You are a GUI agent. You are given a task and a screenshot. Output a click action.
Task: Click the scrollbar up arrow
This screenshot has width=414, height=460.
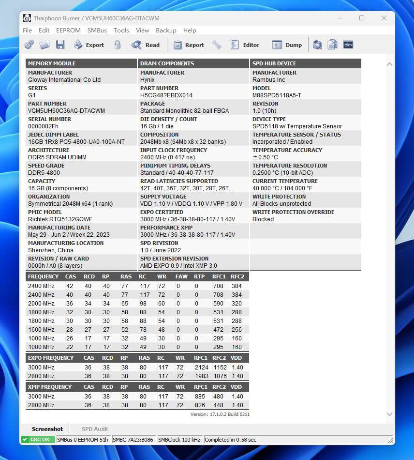[390, 64]
